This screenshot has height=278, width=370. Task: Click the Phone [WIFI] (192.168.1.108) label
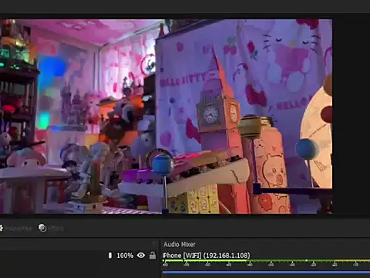[x=207, y=256]
